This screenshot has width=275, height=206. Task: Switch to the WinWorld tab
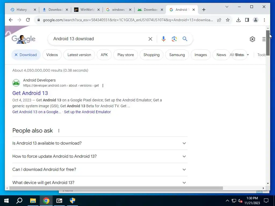pos(87,10)
